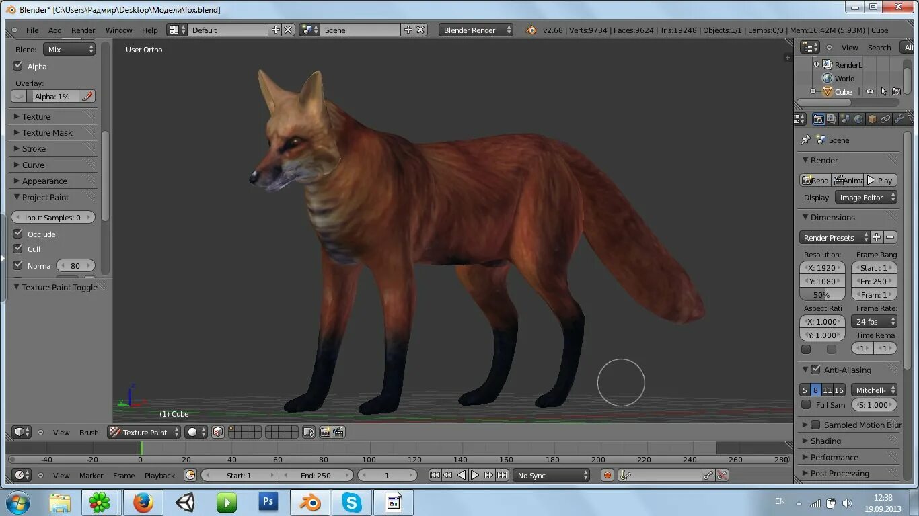Open the Texture Paint mode dropdown
The width and height of the screenshot is (919, 516).
click(144, 432)
